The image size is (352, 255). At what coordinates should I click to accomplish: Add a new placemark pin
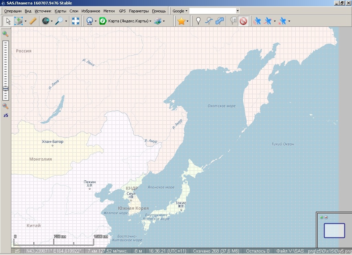[x=198, y=21]
